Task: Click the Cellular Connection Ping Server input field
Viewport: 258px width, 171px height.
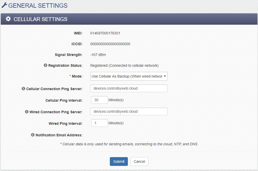Action: tap(129, 88)
